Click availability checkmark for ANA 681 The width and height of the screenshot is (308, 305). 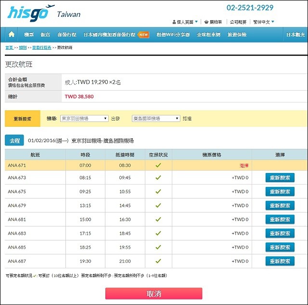(x=158, y=219)
